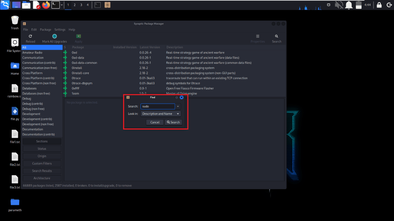Image resolution: width=394 pixels, height=221 pixels.
Task: Click the muted volume icon
Action: (x=339, y=5)
